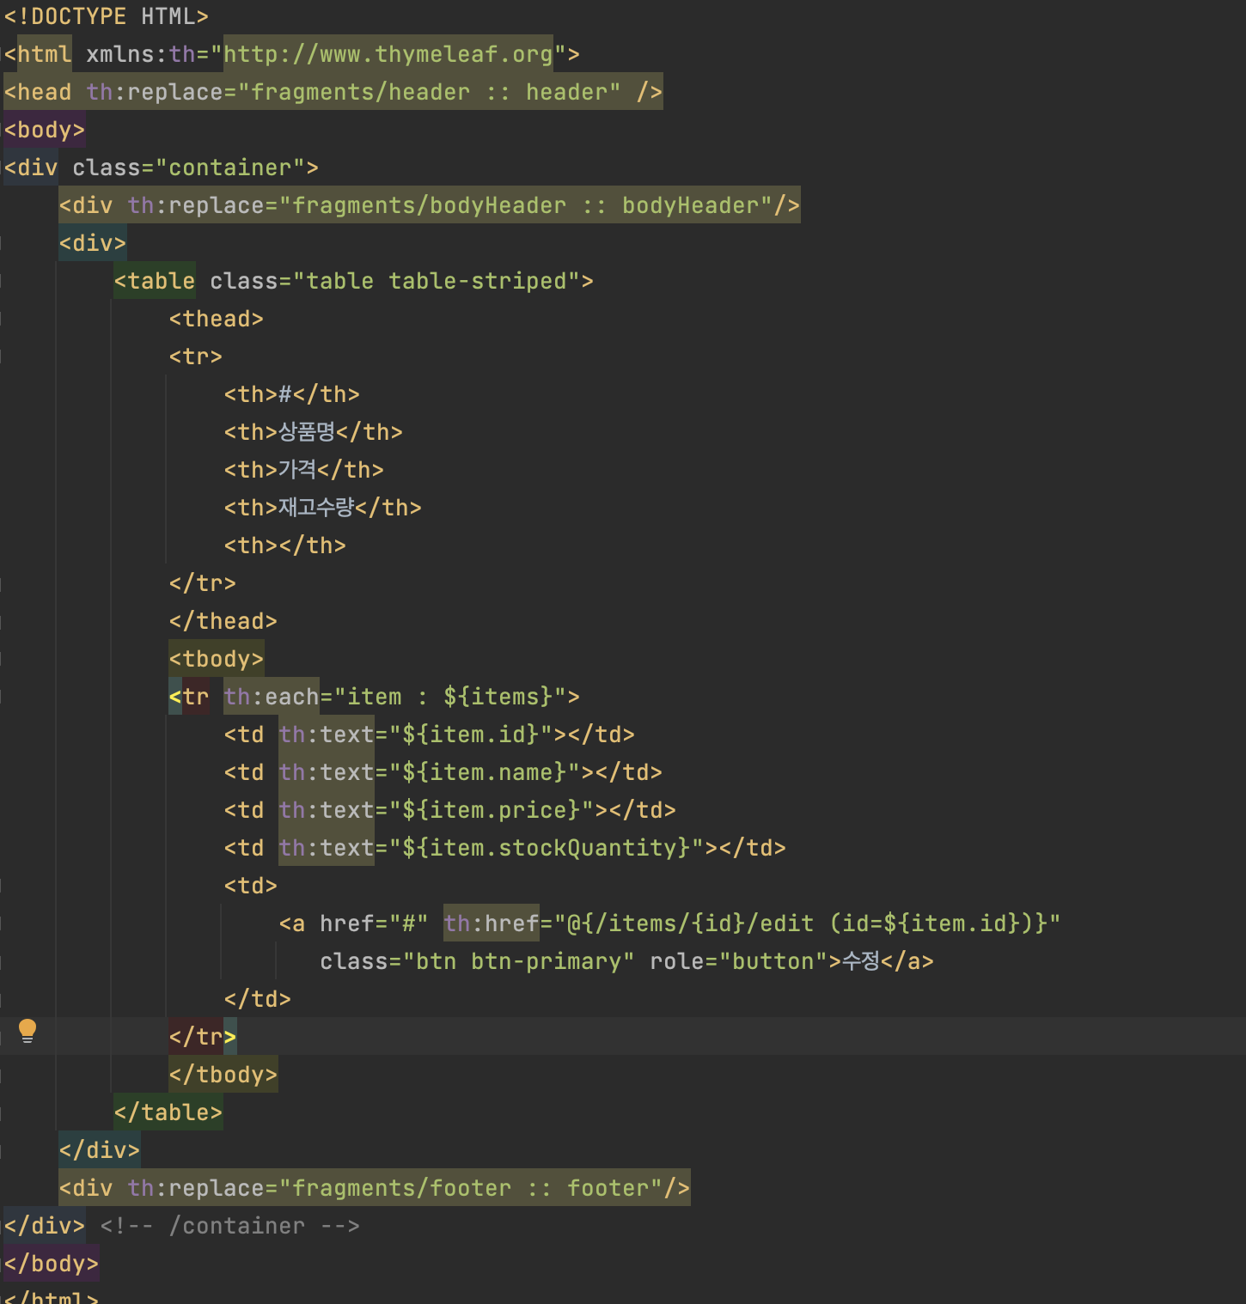Click the role="button" attribute
Image resolution: width=1246 pixels, height=1304 pixels.
point(739,961)
